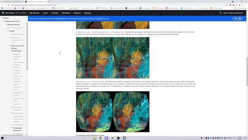Open the Windows Start button
Screen dimensions: 248x140
pos(2,138)
